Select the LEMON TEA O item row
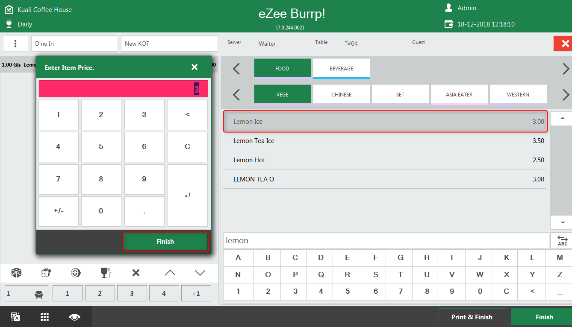Image resolution: width=572 pixels, height=327 pixels. [x=385, y=179]
